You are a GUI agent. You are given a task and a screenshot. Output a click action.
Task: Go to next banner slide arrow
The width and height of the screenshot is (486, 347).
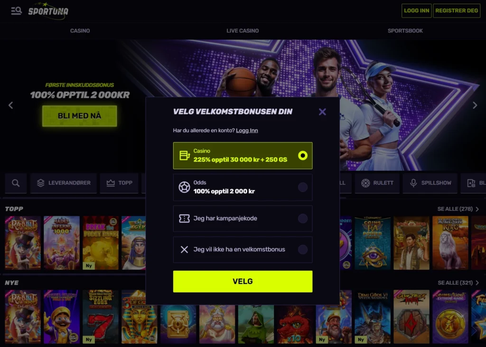pos(475,105)
